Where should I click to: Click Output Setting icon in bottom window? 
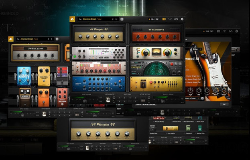tap(115, 148)
